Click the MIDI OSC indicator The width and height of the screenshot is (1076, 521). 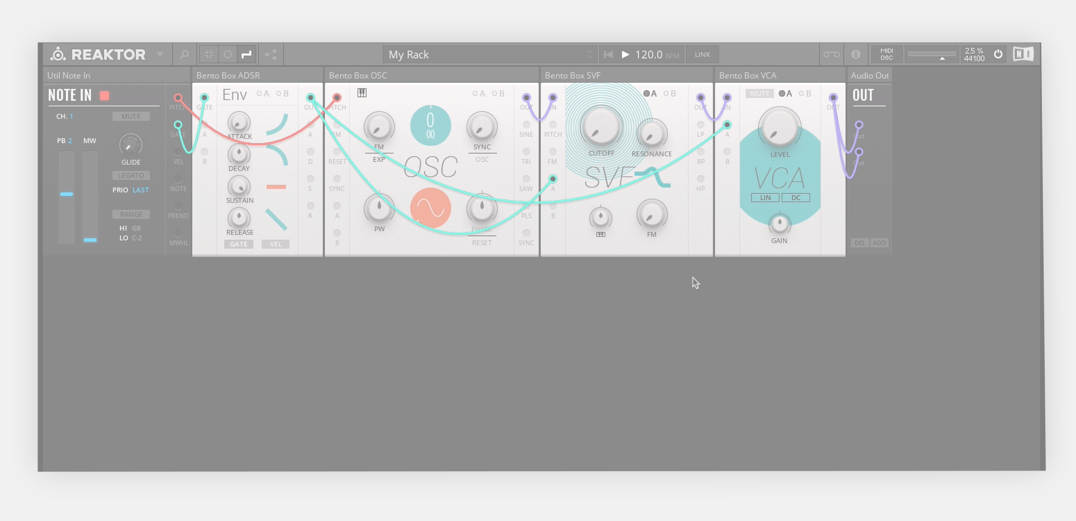(886, 54)
